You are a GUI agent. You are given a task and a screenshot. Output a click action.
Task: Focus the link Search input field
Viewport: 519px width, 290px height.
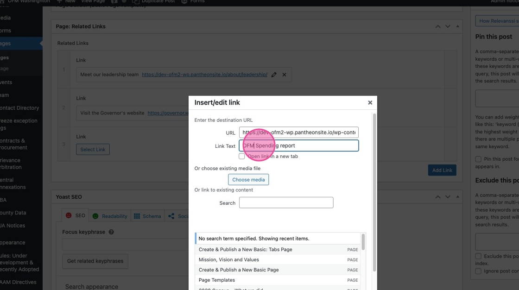(x=286, y=203)
